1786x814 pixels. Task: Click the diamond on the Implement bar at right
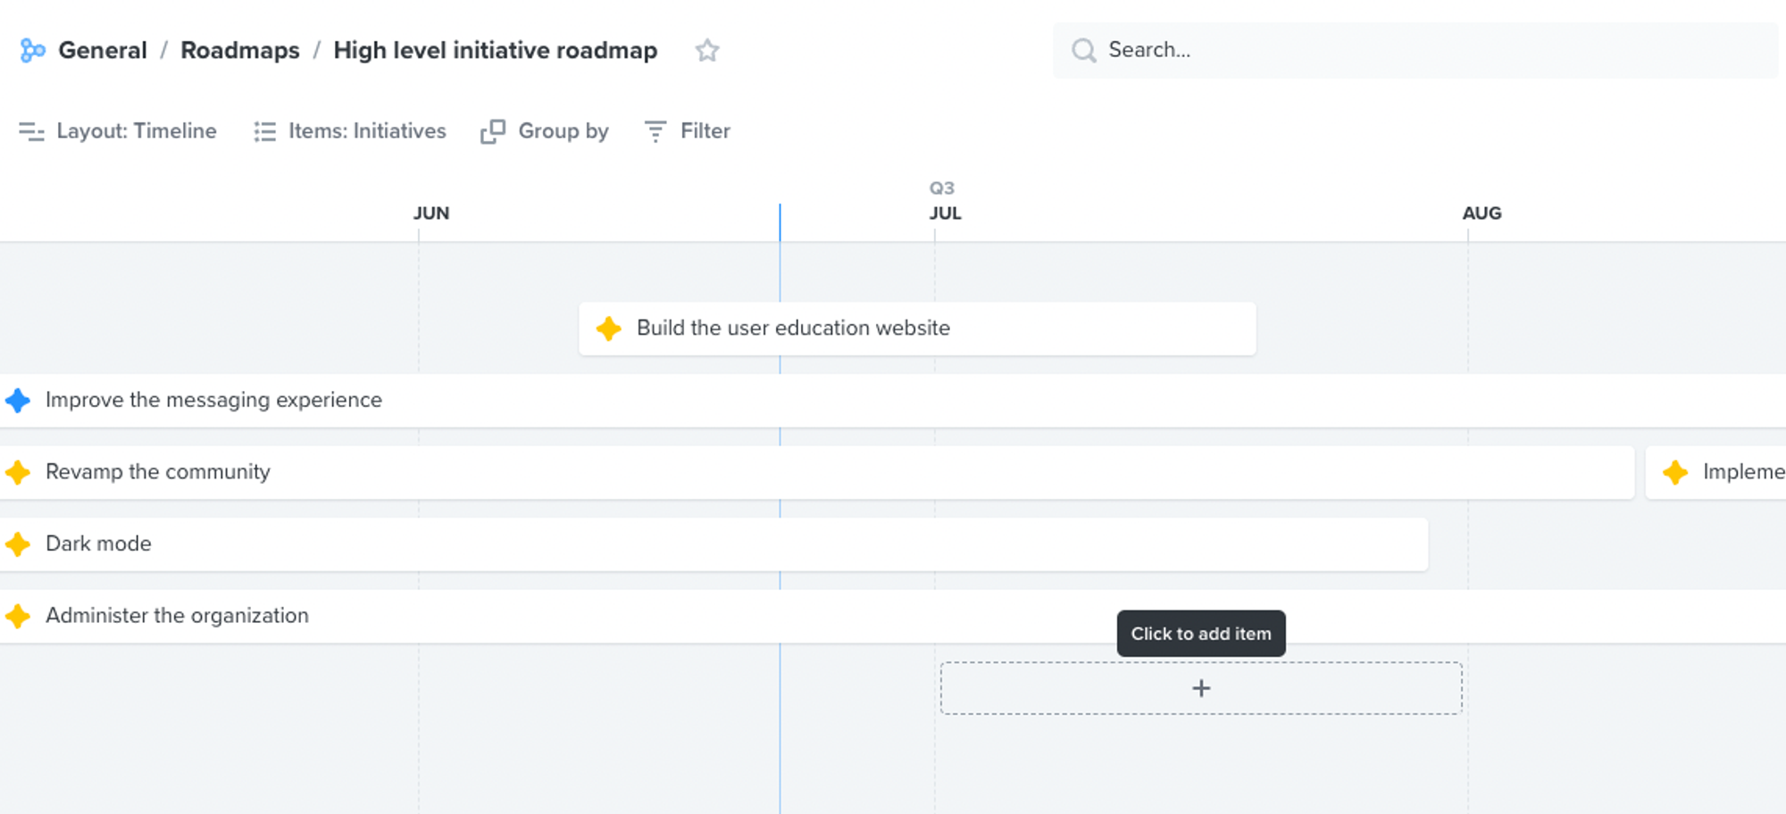pos(1673,472)
